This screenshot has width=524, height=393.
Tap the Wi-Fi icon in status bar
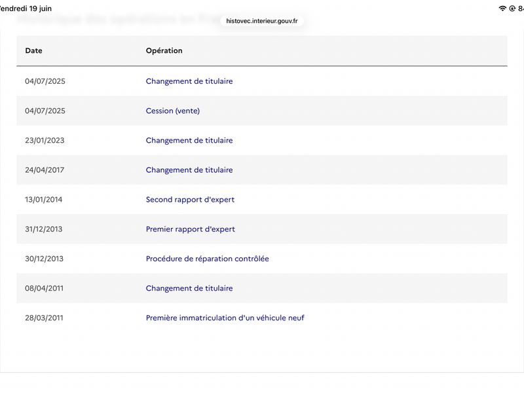click(502, 9)
